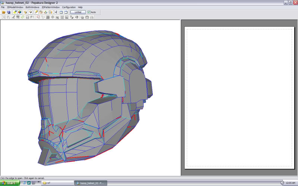Click the Windows Start button
The width and height of the screenshot is (298, 186).
[9, 183]
